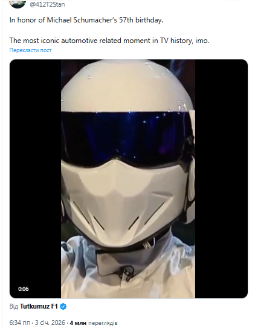Click the Michael Schumacher's 57th birthday text line

coord(86,20)
